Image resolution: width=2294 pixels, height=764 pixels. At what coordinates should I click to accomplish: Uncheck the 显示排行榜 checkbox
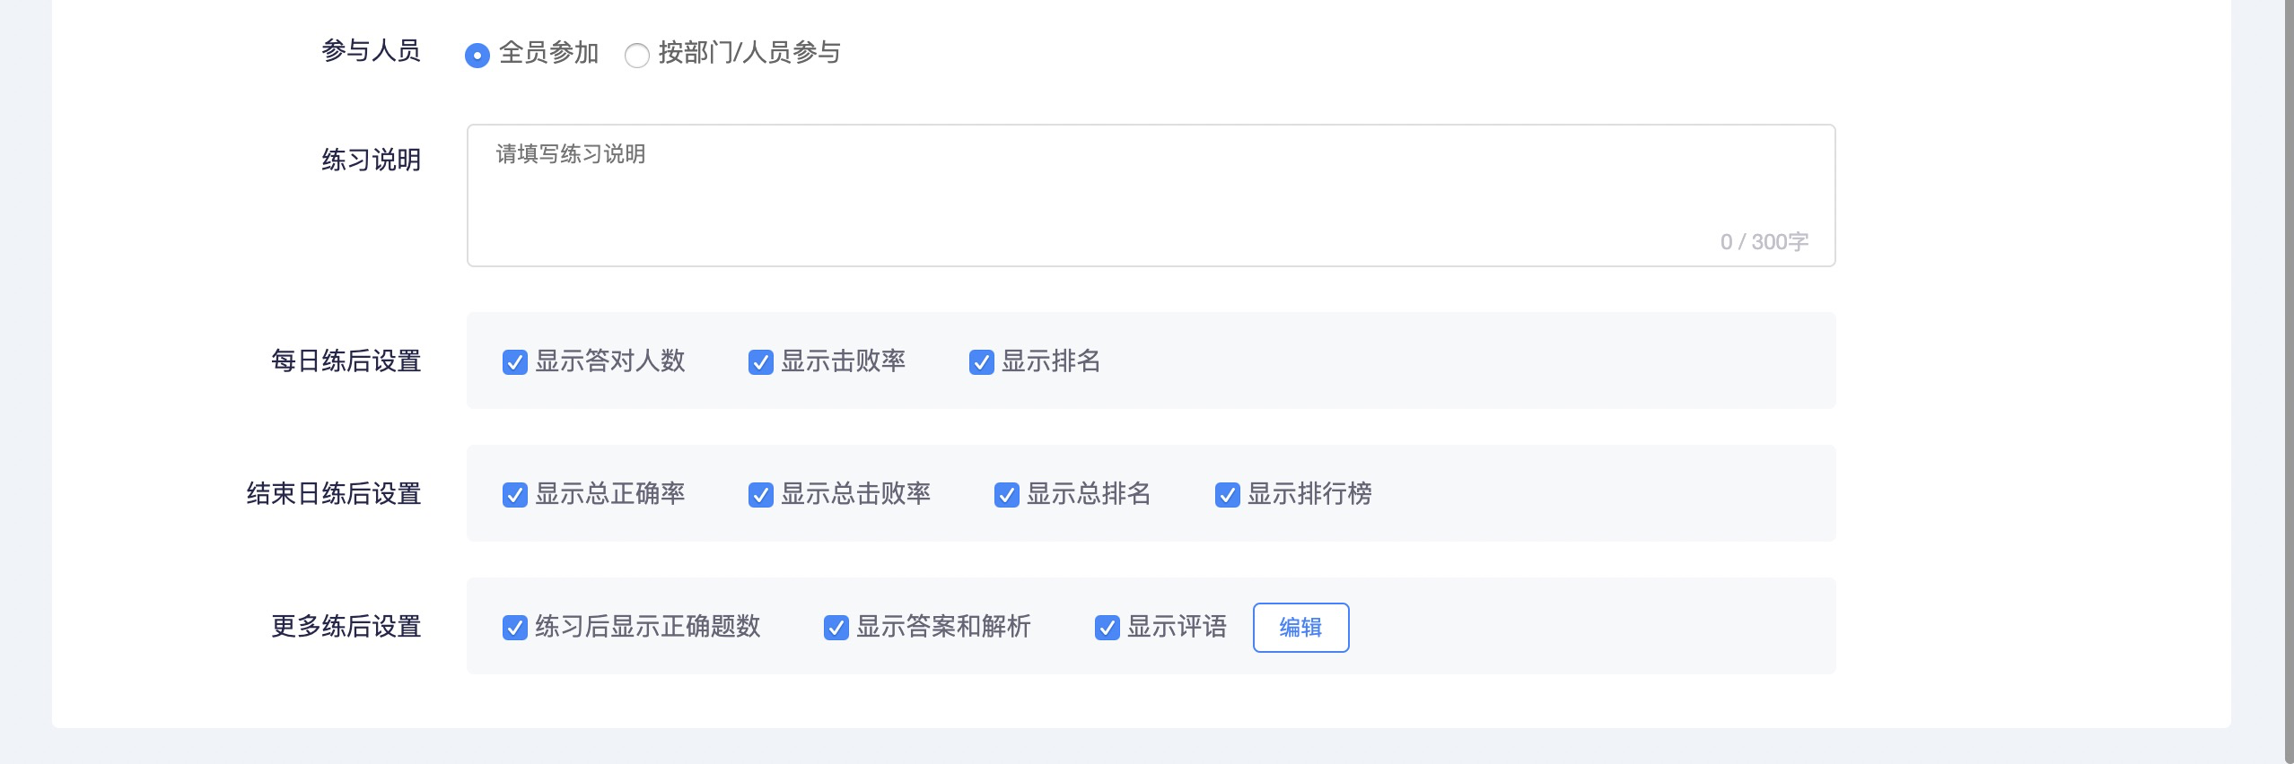pos(1228,495)
